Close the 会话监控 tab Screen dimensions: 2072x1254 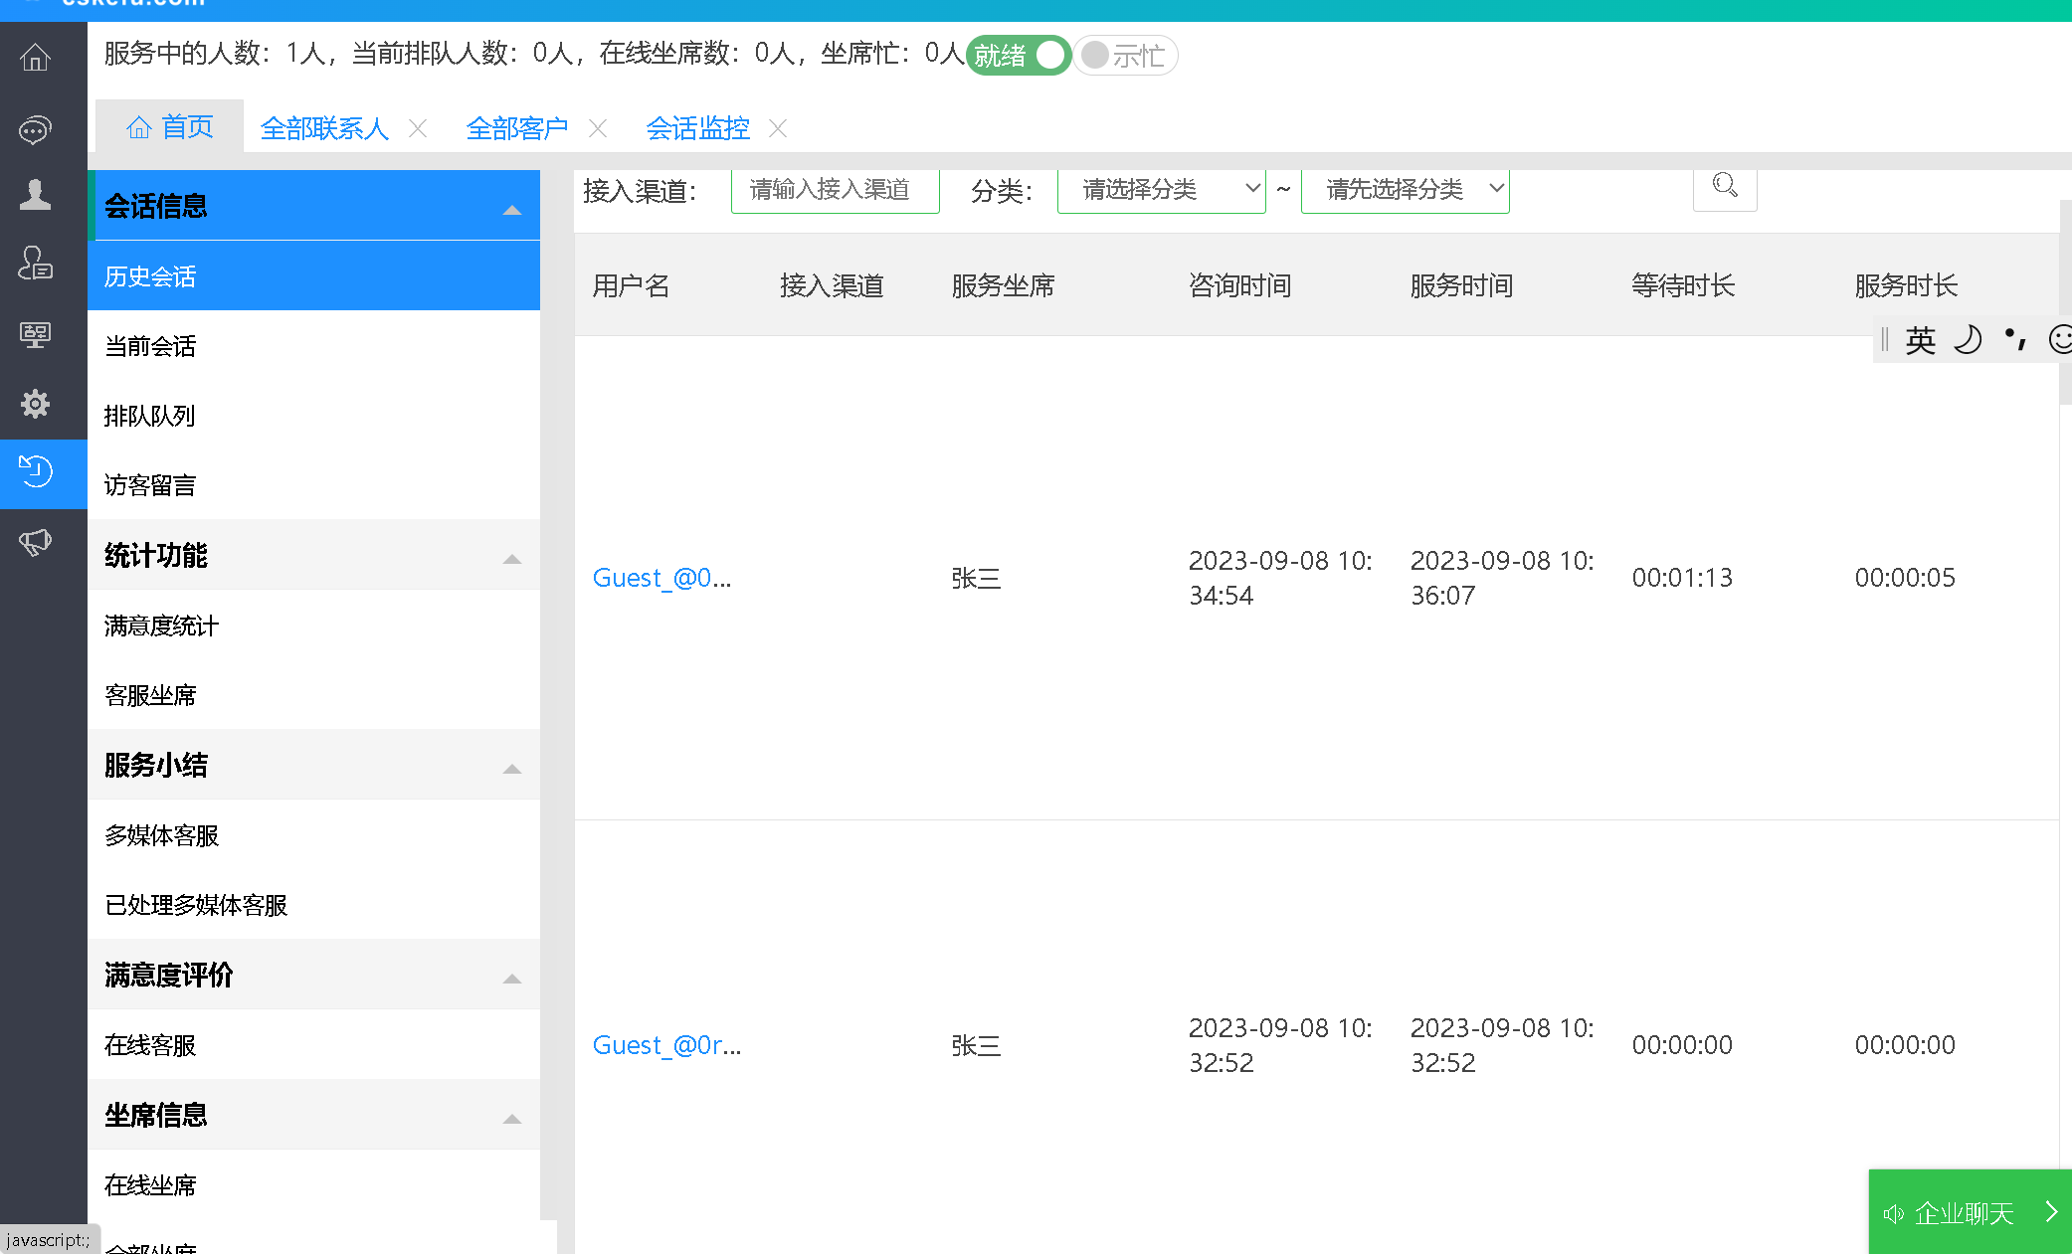coord(778,128)
